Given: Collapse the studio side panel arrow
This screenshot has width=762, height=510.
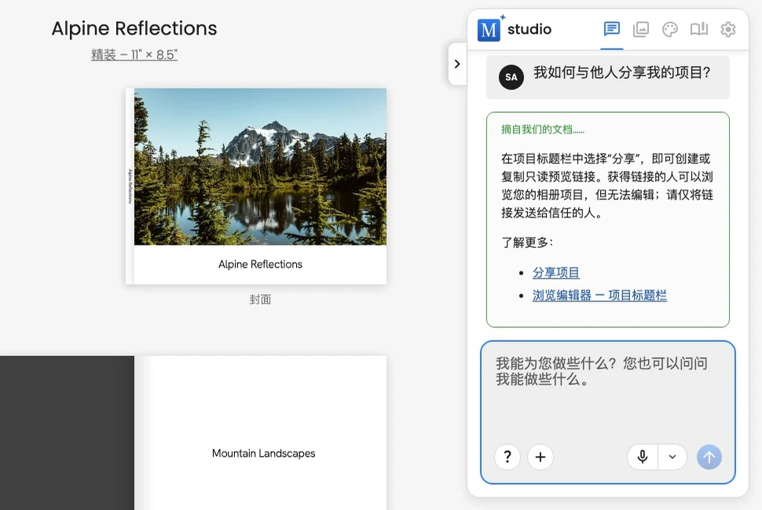Looking at the screenshot, I should tap(457, 64).
